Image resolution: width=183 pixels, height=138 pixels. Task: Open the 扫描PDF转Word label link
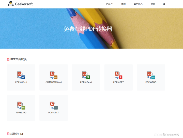pyautogui.click(x=54, y=82)
